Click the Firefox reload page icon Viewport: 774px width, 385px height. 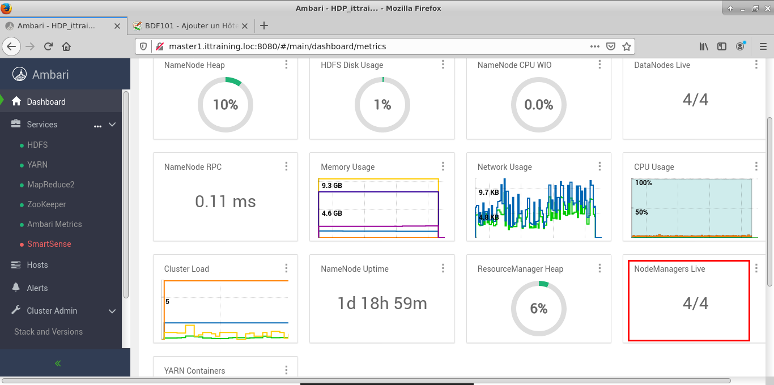[x=48, y=46]
